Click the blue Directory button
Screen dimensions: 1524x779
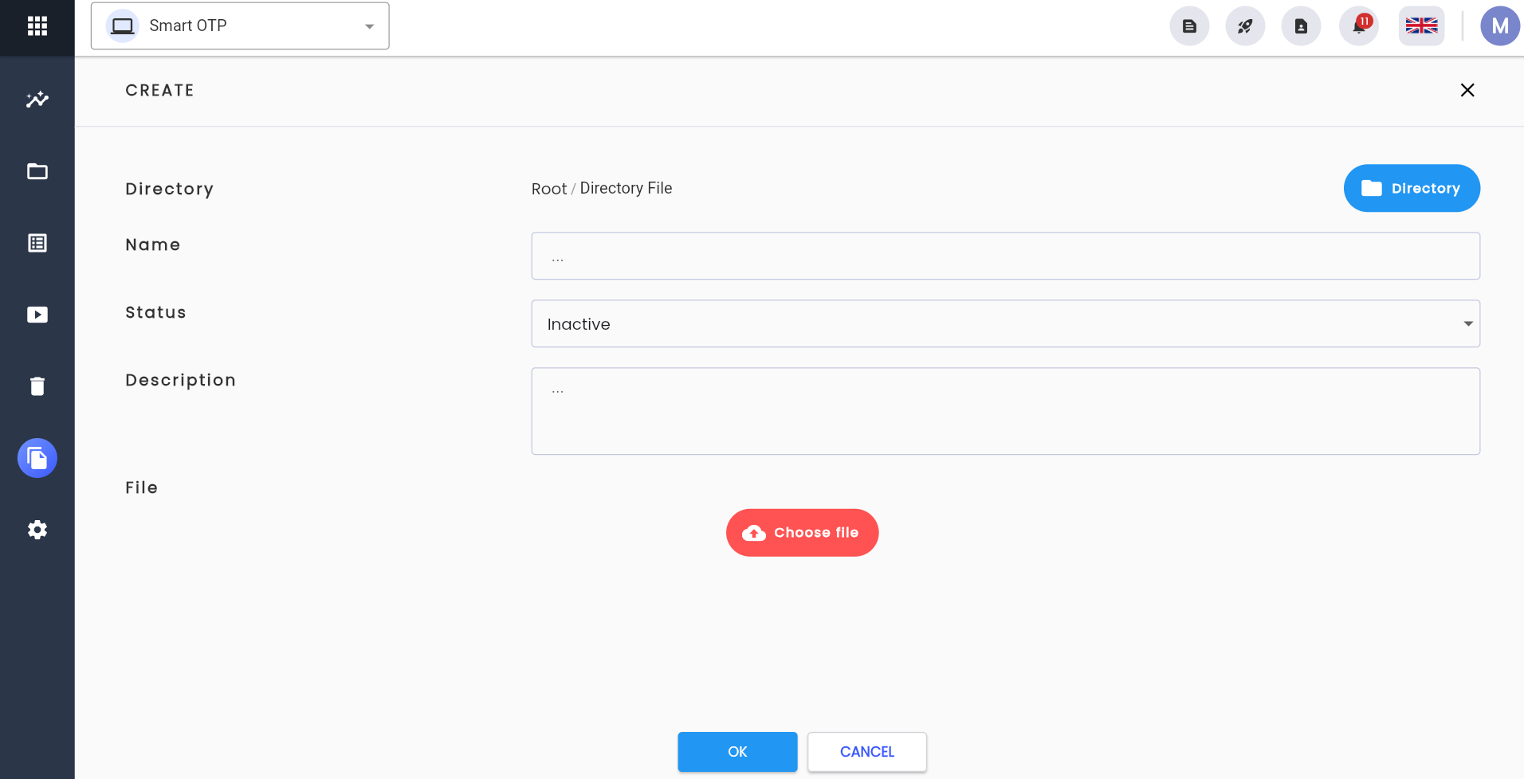[x=1412, y=188]
